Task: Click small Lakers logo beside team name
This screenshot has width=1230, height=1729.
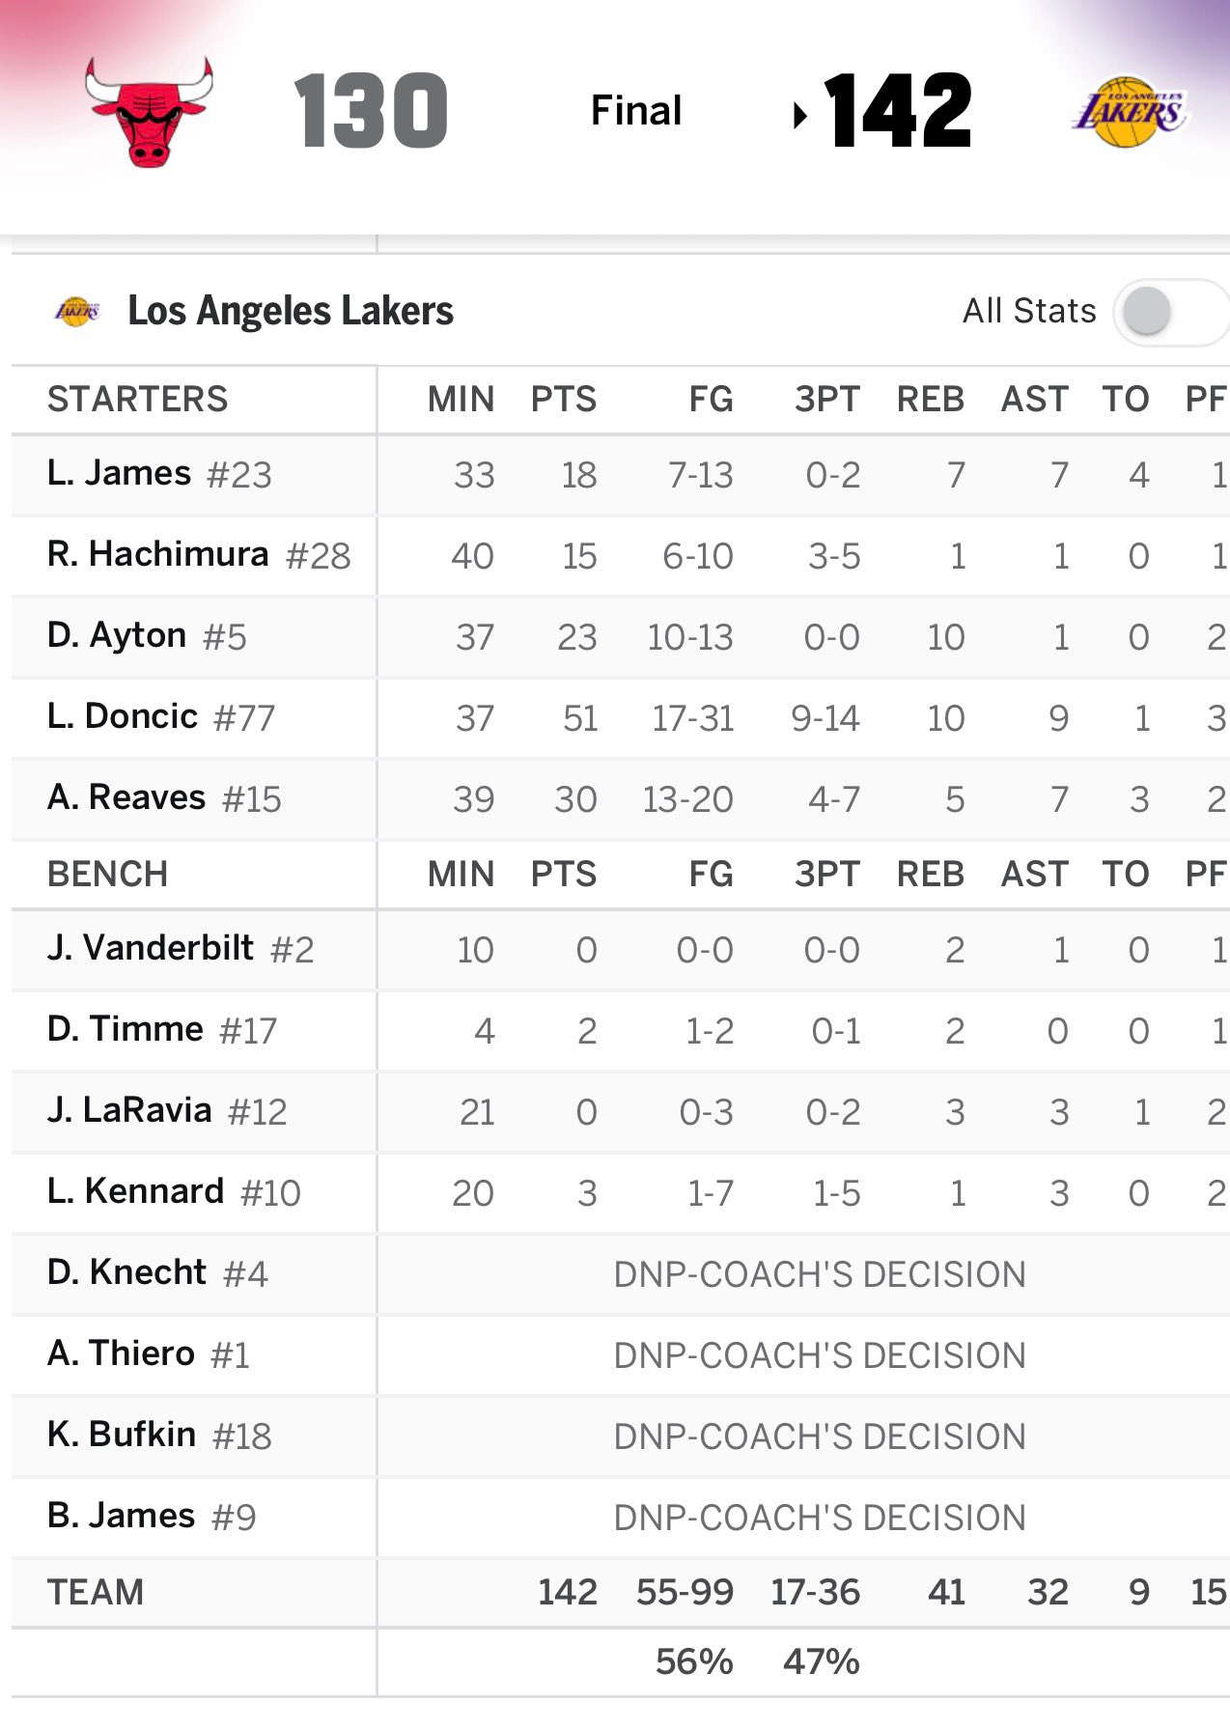Action: (x=77, y=312)
